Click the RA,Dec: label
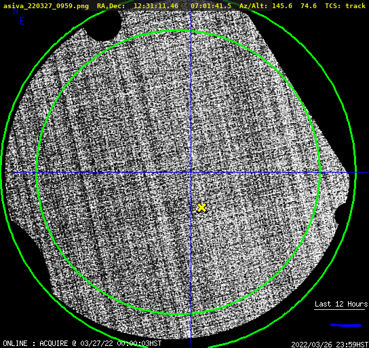 [111, 6]
